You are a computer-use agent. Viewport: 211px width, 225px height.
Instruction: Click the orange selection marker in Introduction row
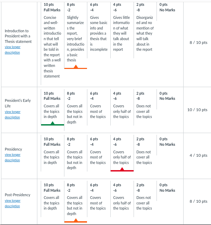click(x=76, y=67)
